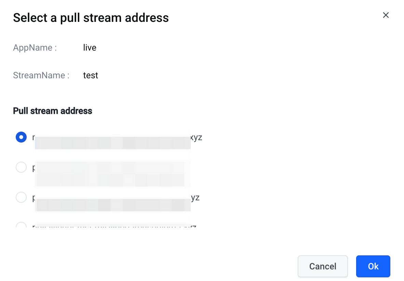Click the blurred part of the second address
Viewport: 404px width, 281px height.
[113, 174]
